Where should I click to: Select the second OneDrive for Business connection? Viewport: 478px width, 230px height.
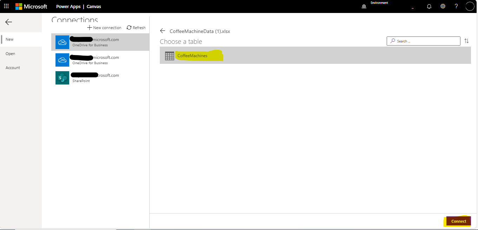(100, 60)
